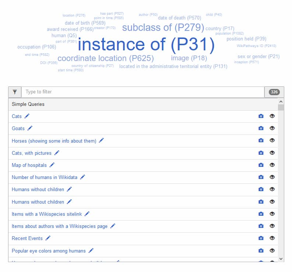Click the filter funnel icon
292x272 pixels.
(x=15, y=92)
